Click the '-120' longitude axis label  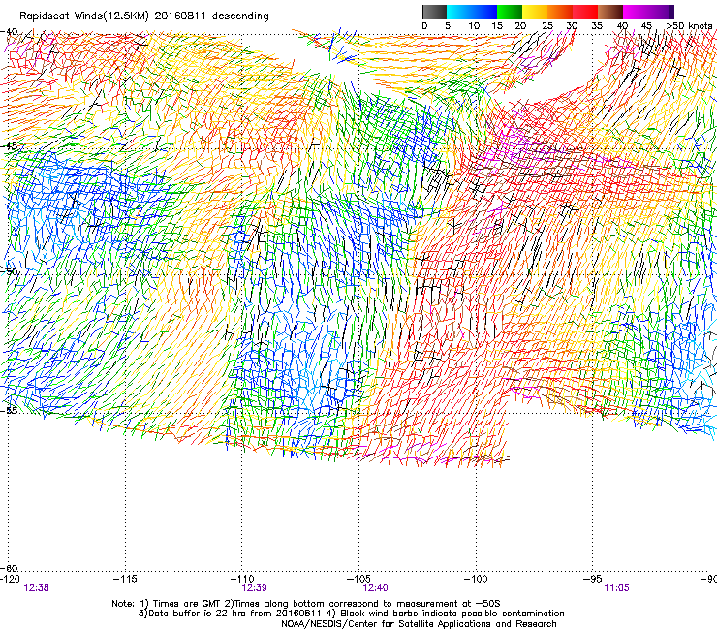coord(10,579)
